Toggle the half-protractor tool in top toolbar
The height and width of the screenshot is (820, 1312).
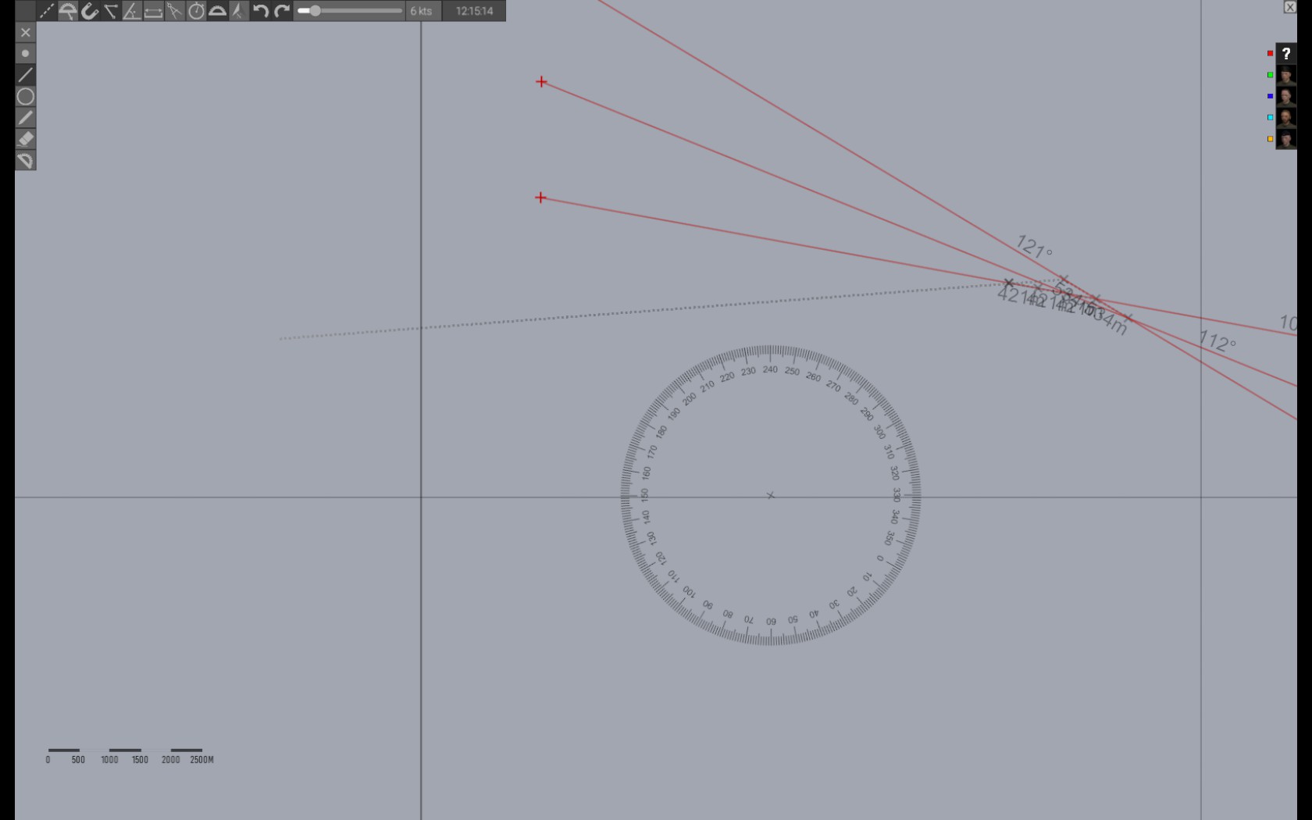click(217, 11)
